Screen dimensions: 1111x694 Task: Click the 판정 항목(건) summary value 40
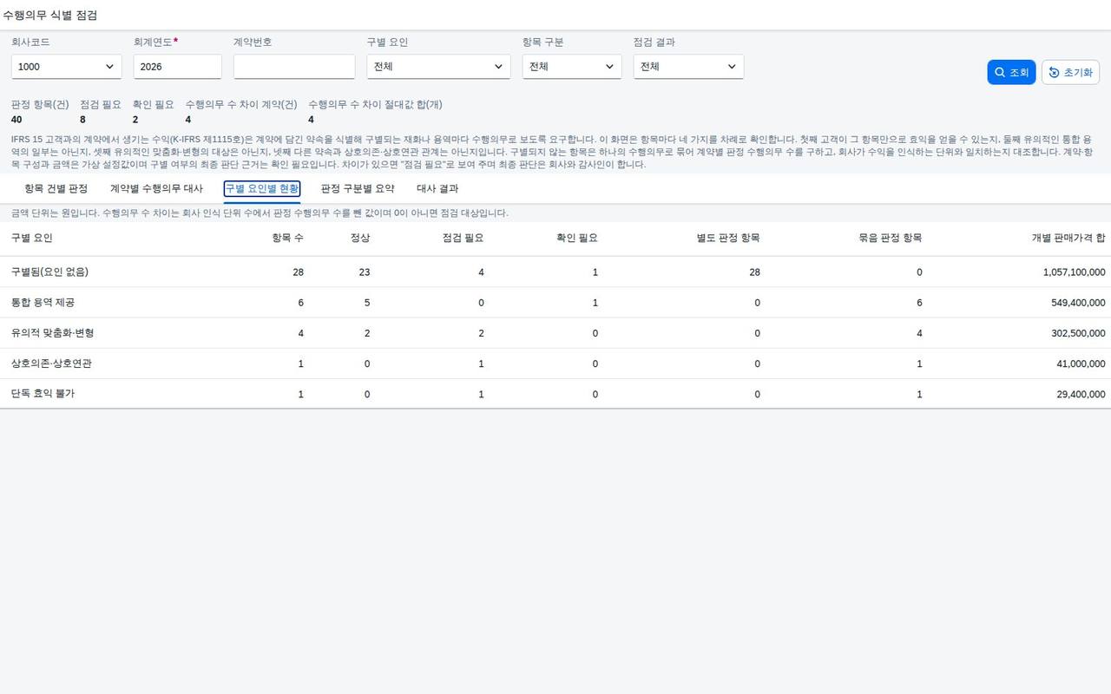pyautogui.click(x=16, y=120)
